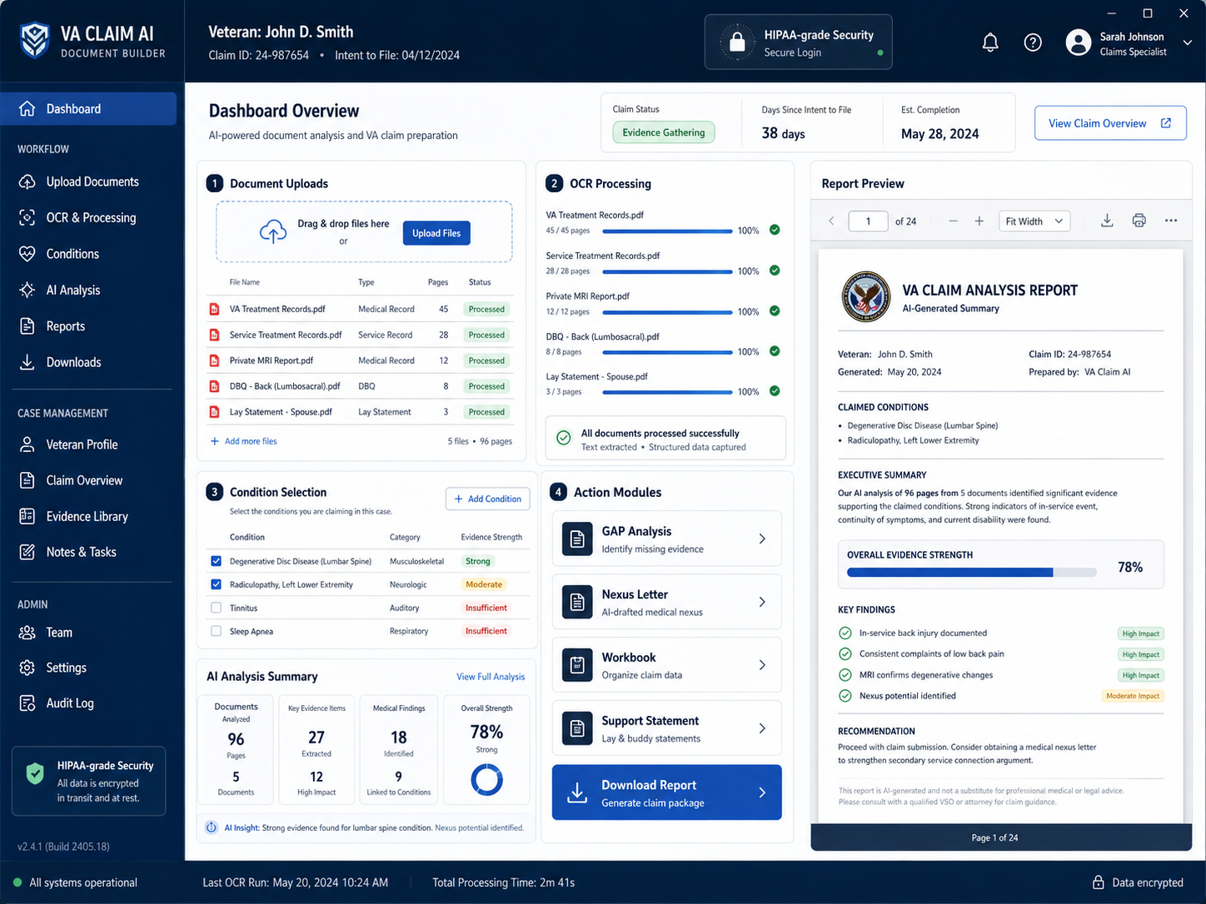Uncheck Degenerative Disc Disease (Lumbar Spine) condition
Viewport: 1206px width, 904px height.
(217, 561)
